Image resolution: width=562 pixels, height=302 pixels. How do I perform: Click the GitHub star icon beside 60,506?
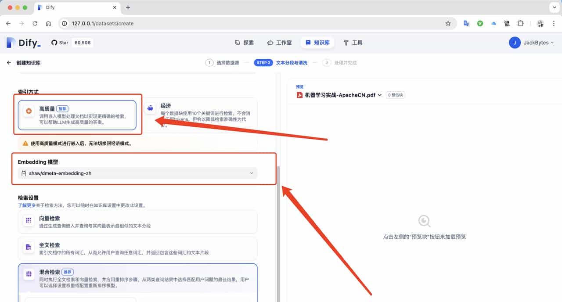[x=54, y=42]
